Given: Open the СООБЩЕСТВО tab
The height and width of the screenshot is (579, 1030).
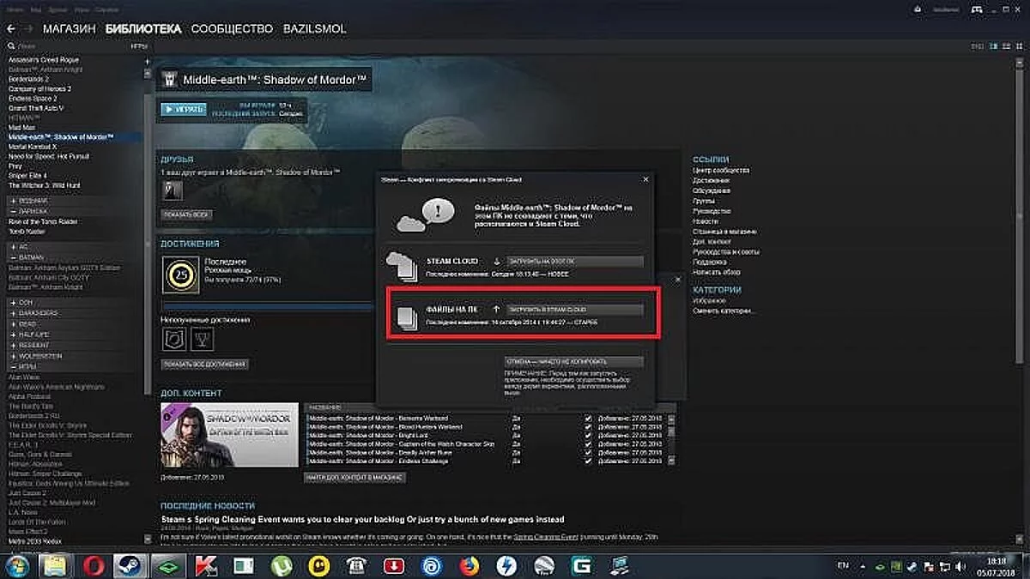Looking at the screenshot, I should click(x=232, y=28).
